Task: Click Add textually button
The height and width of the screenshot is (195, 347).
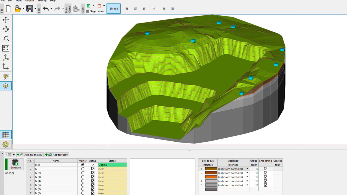Action: pos(57,155)
